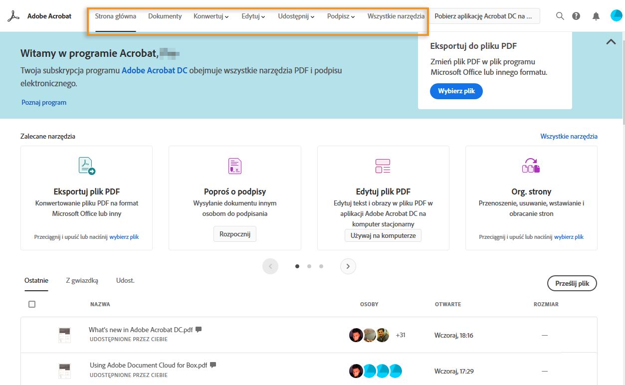Sort by the NAZWA column header
This screenshot has height=385, width=625.
100,304
